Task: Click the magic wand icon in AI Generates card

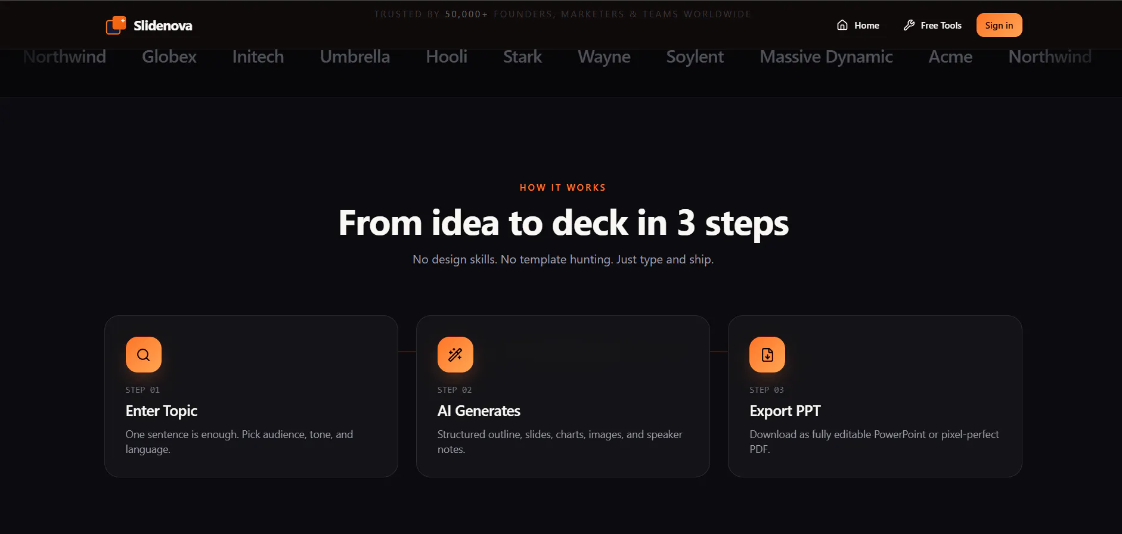Action: point(455,355)
